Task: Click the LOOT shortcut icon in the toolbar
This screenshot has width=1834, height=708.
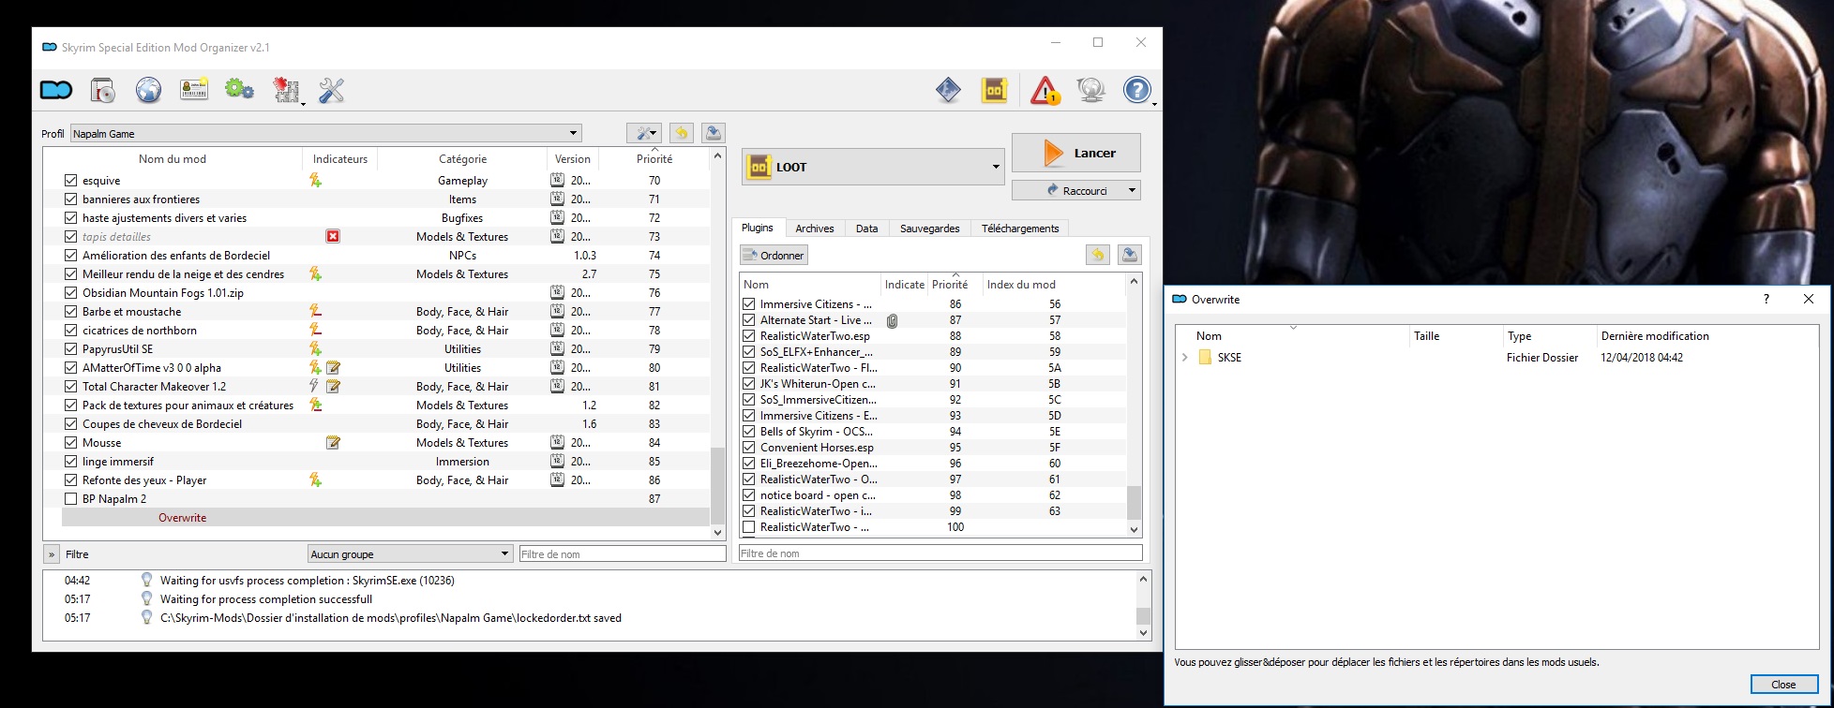Action: pyautogui.click(x=994, y=90)
